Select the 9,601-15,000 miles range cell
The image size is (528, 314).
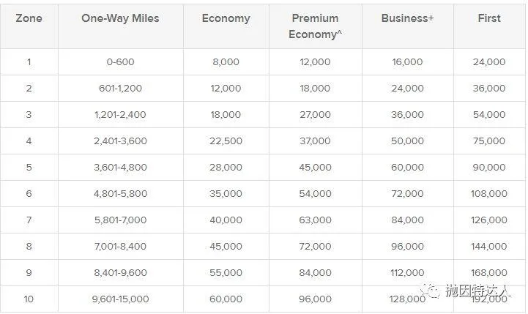(120, 299)
